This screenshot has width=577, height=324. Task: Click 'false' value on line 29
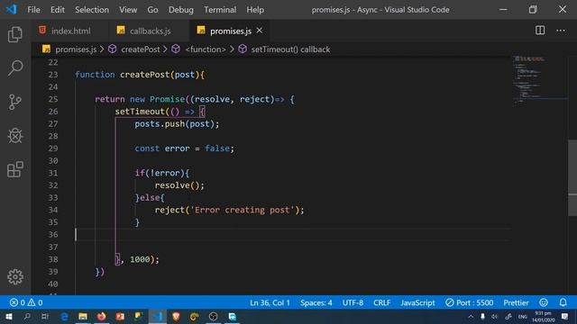(x=217, y=148)
